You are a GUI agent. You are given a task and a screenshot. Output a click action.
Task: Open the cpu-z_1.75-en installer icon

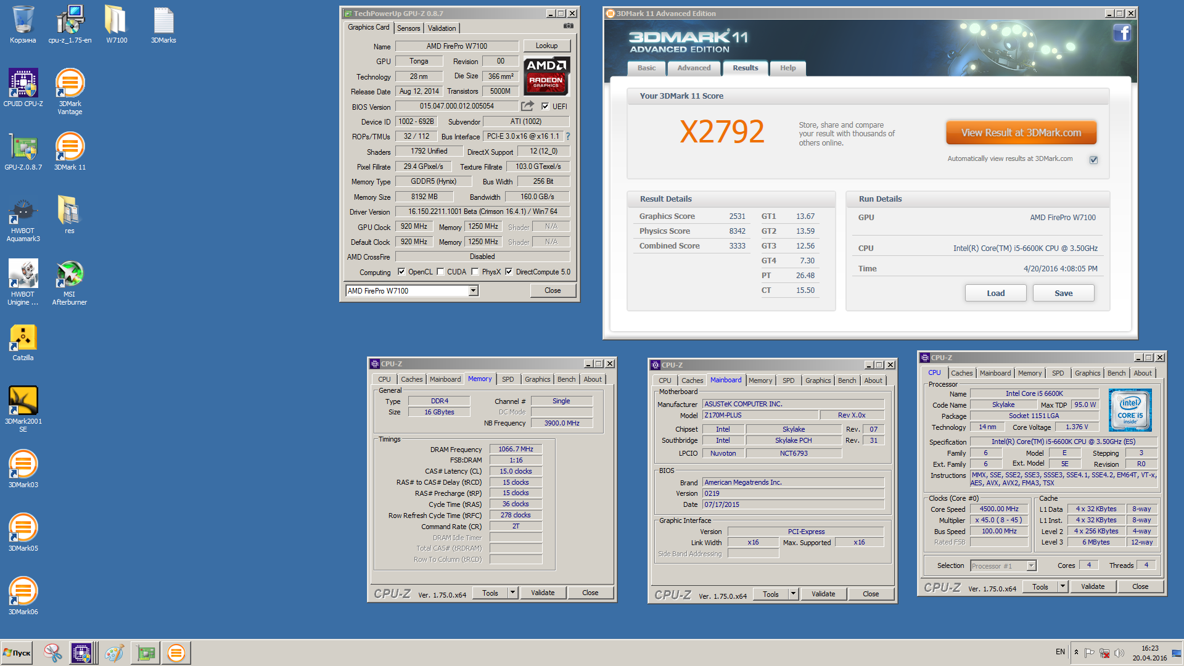point(70,25)
